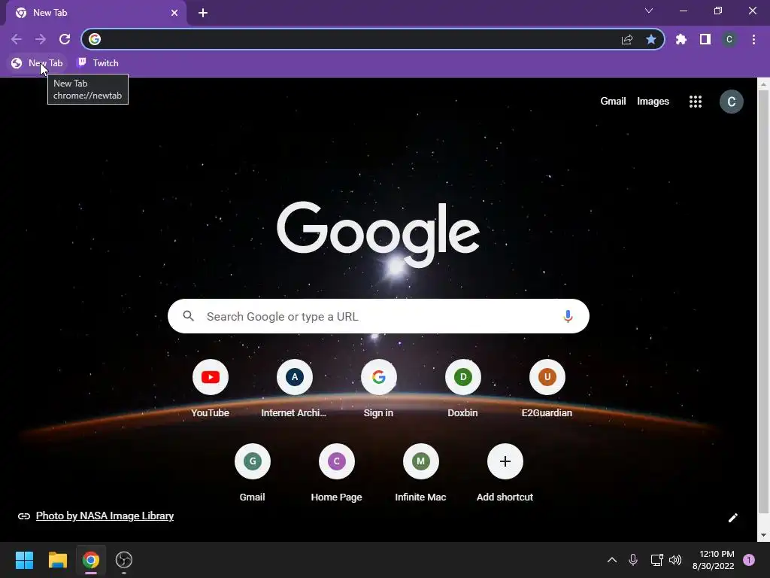Reload the page with the refresh icon
This screenshot has height=578, width=770.
coord(65,39)
